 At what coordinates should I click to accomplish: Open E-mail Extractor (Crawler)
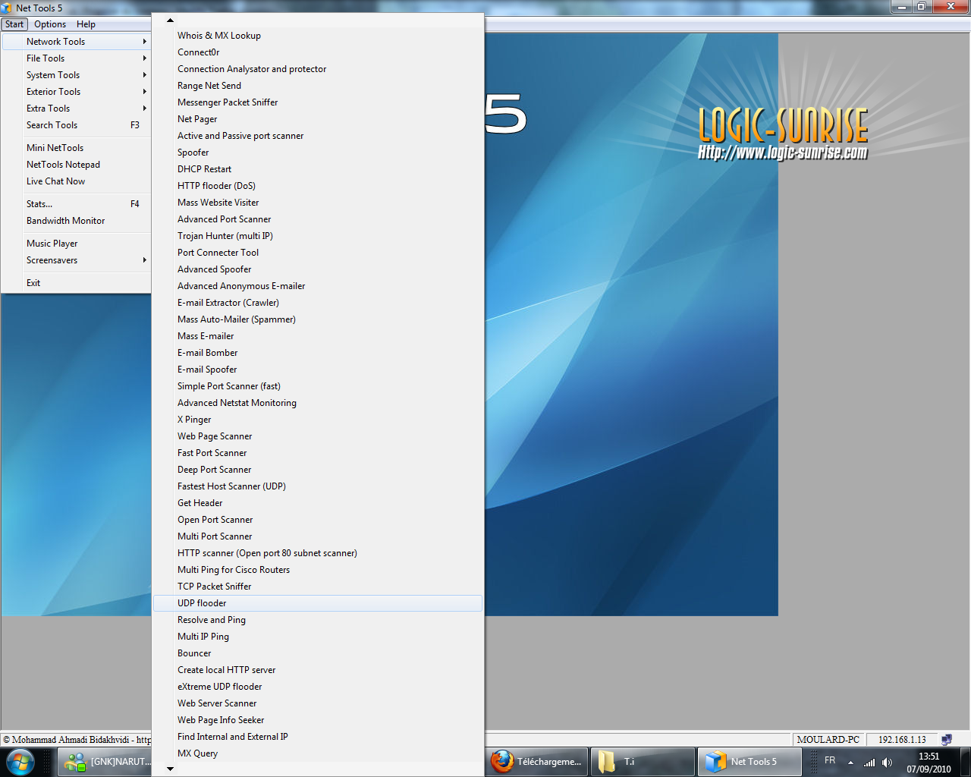(318, 303)
